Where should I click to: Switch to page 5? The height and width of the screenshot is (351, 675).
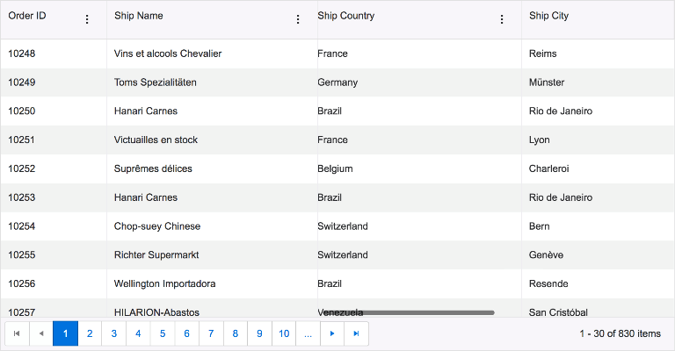pos(163,333)
